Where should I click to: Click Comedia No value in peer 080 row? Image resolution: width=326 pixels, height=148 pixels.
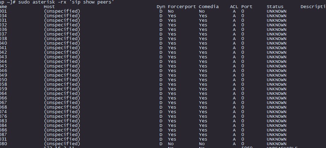click(202, 144)
